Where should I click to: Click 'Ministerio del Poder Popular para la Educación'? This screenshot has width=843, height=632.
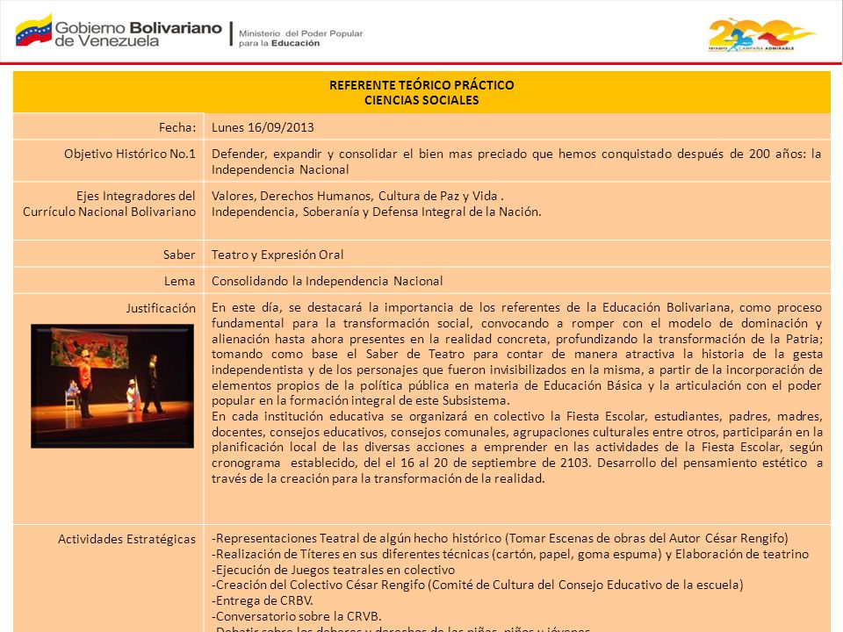[x=300, y=38]
